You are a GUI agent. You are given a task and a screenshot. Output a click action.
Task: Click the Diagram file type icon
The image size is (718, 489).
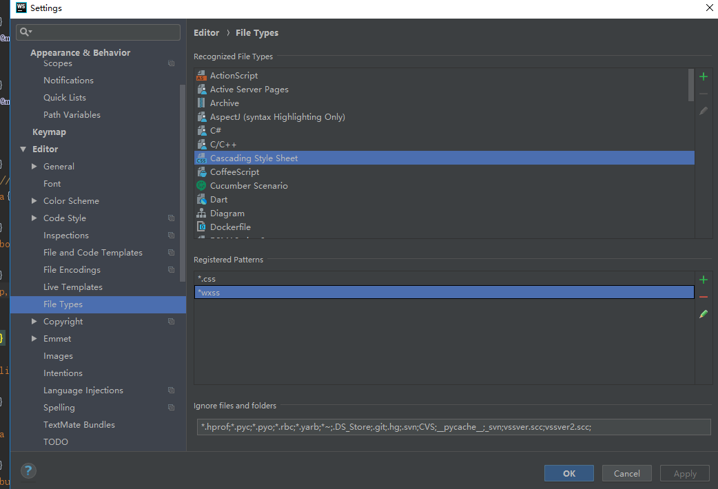pyautogui.click(x=201, y=214)
